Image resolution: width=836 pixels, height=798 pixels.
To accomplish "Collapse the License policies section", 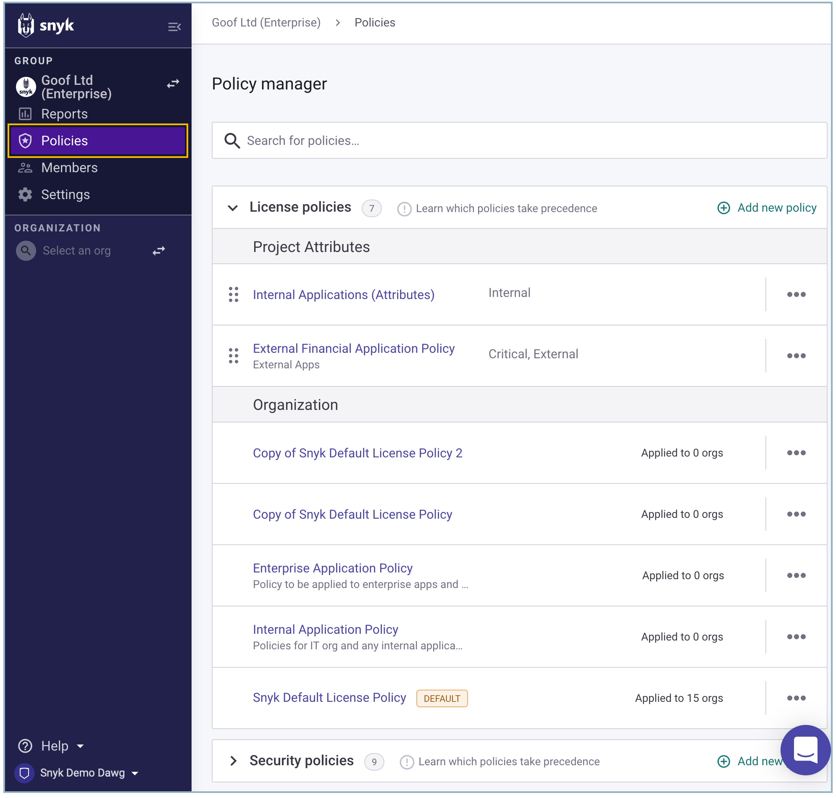I will pos(233,208).
